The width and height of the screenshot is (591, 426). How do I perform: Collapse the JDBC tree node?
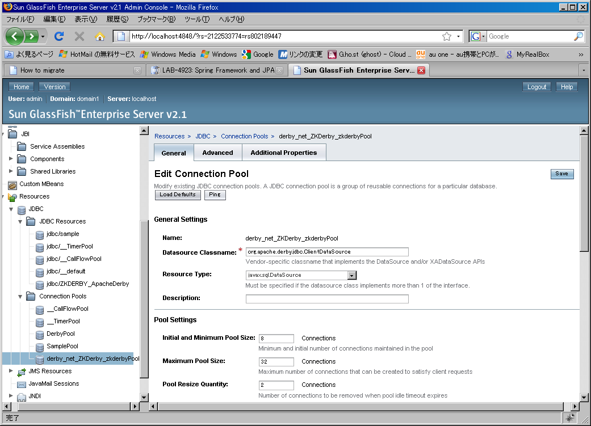pos(11,209)
